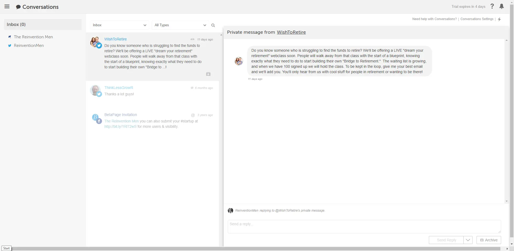Click into the Send a reply field
This screenshot has width=514, height=251.
[x=364, y=226]
